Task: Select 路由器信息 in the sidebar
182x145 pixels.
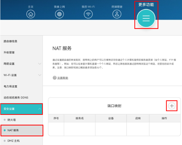Action: [10, 41]
